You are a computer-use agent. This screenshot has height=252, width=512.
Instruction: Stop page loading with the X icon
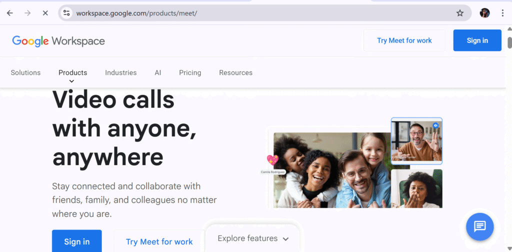[x=45, y=13]
